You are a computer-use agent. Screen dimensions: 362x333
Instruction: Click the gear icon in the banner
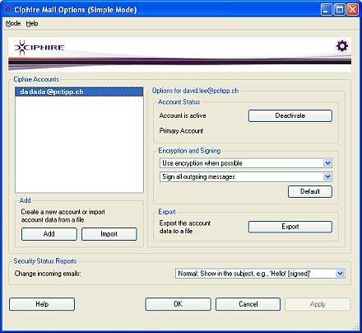342,46
